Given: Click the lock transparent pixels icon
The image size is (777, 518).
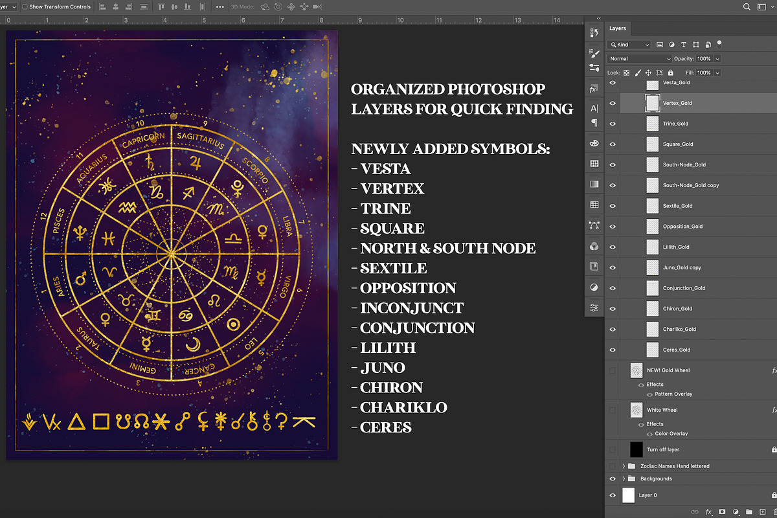Looking at the screenshot, I should [627, 73].
